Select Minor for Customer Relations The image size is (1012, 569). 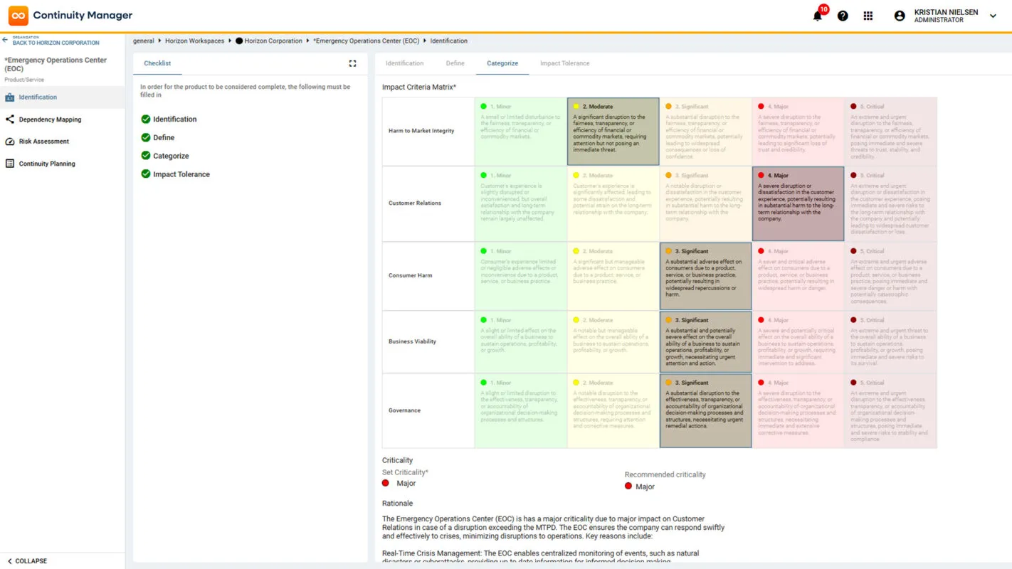click(x=521, y=204)
